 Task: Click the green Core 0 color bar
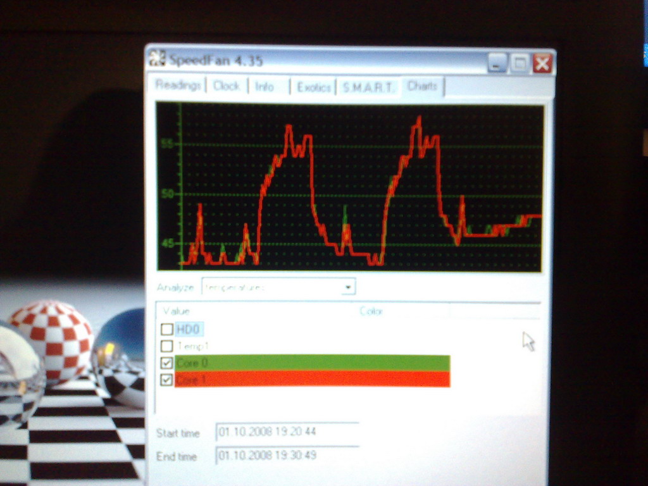(x=313, y=363)
